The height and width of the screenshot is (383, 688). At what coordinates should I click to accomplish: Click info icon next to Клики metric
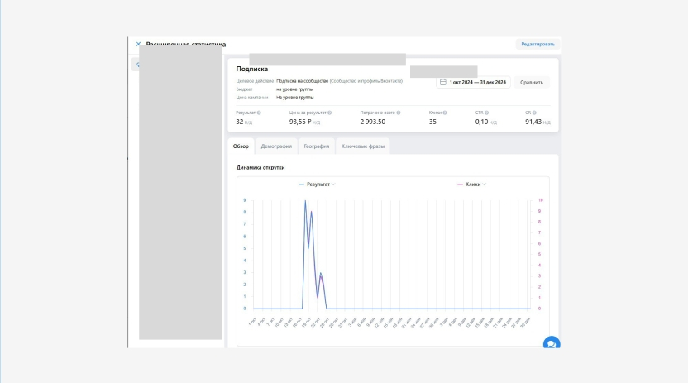pos(445,113)
